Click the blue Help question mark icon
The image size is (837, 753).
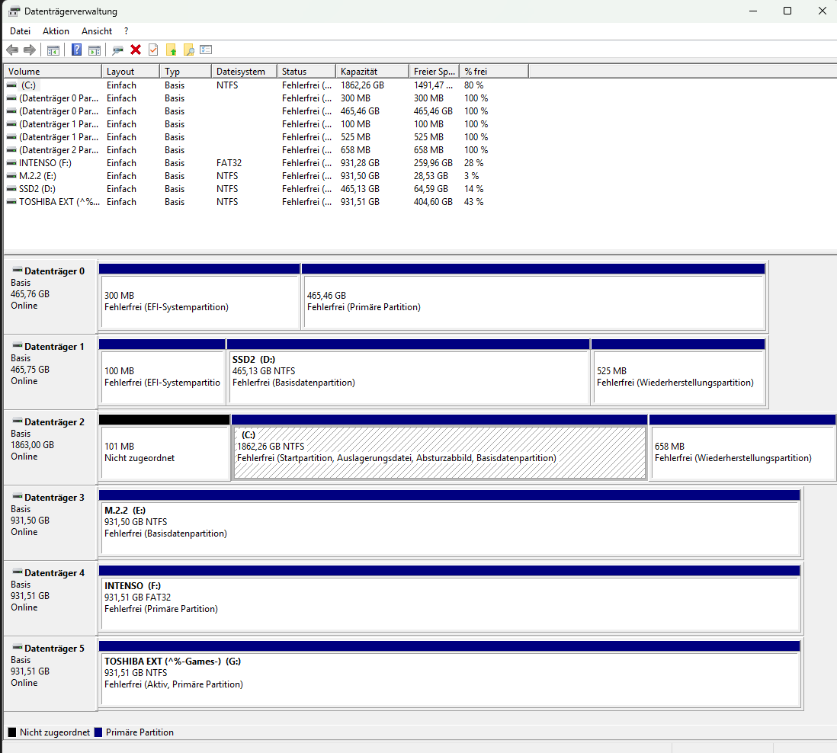(76, 50)
